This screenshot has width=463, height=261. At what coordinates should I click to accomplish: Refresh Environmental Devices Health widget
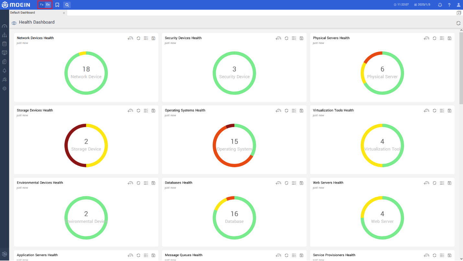point(138,183)
